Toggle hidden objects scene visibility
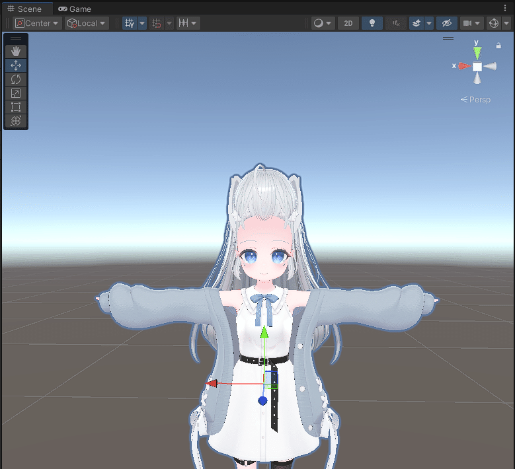This screenshot has width=515, height=469. (447, 23)
